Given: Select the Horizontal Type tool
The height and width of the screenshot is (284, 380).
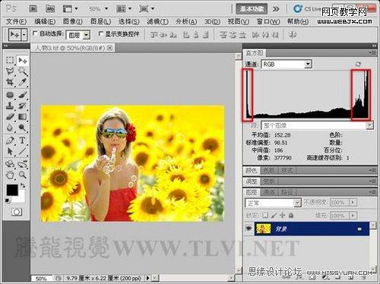Looking at the screenshot, I should pos(23,140).
